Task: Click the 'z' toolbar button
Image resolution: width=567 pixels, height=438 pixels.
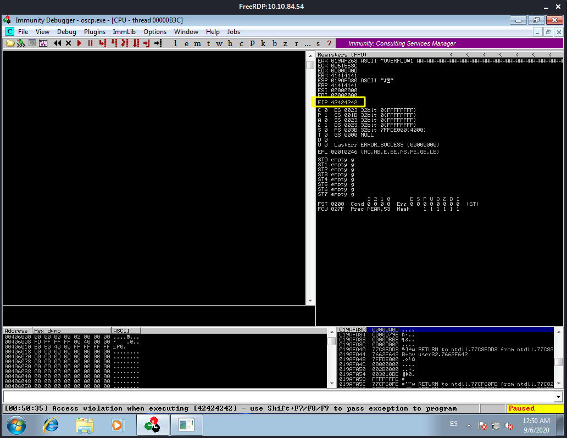Action: 285,43
